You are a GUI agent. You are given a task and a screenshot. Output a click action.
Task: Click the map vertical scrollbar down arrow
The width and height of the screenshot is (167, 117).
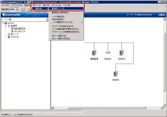tap(165, 105)
